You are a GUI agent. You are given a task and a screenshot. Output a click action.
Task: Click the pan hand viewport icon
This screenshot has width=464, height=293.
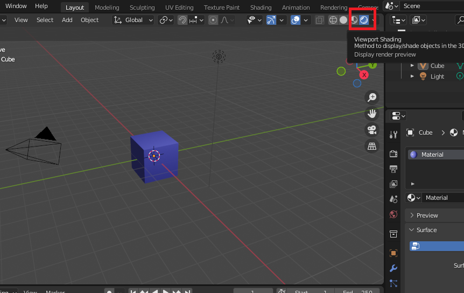(371, 113)
